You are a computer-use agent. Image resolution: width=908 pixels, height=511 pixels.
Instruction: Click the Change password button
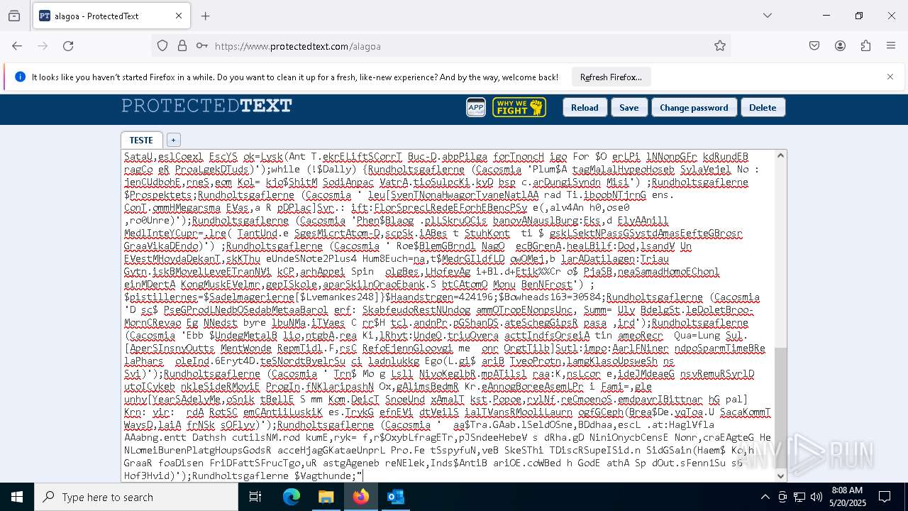pos(694,107)
